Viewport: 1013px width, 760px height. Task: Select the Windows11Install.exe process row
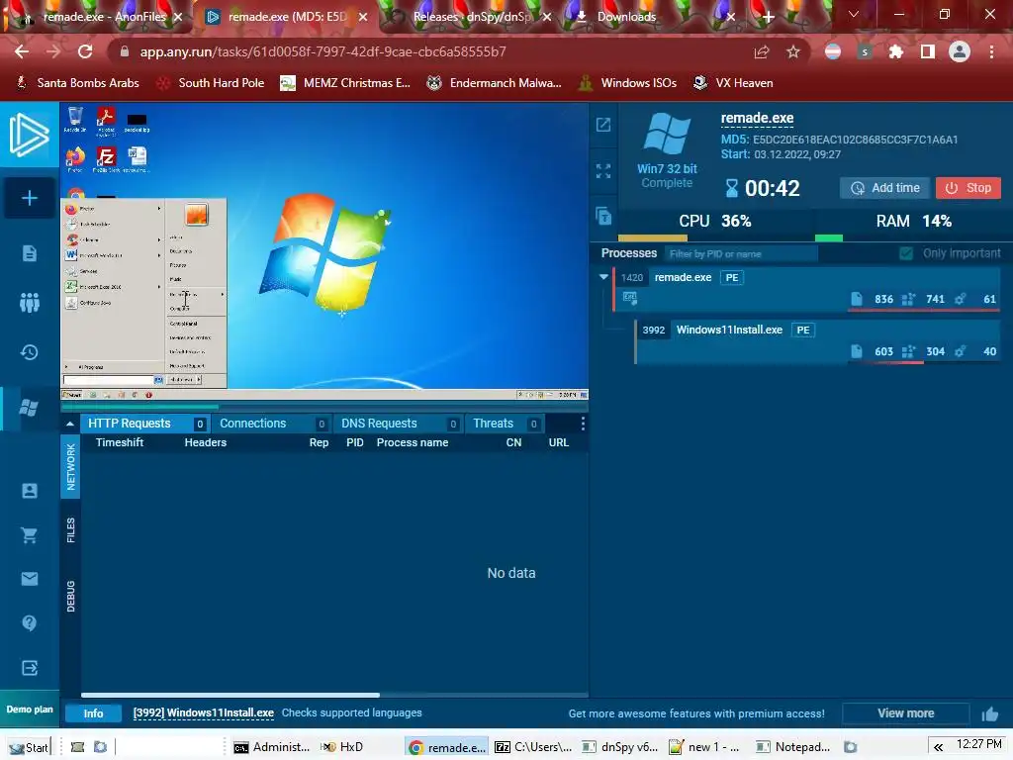818,341
